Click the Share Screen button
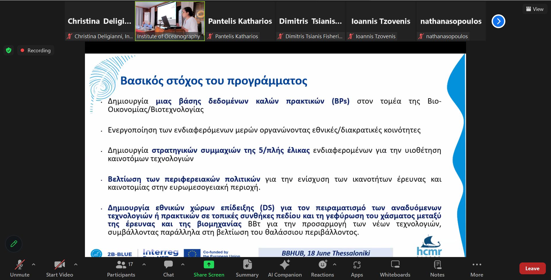Screen dimensions: 551x280 [209, 268]
